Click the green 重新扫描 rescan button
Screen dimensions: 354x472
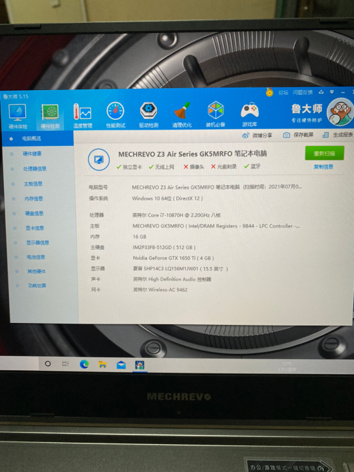[x=324, y=153]
